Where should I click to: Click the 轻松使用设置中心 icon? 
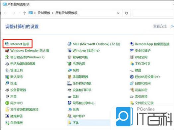(132, 77)
